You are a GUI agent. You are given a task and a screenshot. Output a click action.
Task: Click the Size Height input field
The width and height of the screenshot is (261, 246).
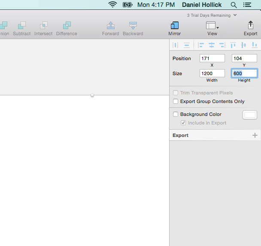(244, 73)
